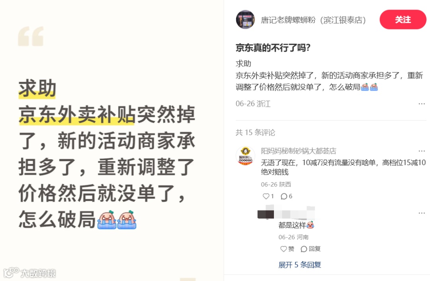Click the post title 京东真的不行了吗?
The image size is (430, 281).
click(x=273, y=48)
